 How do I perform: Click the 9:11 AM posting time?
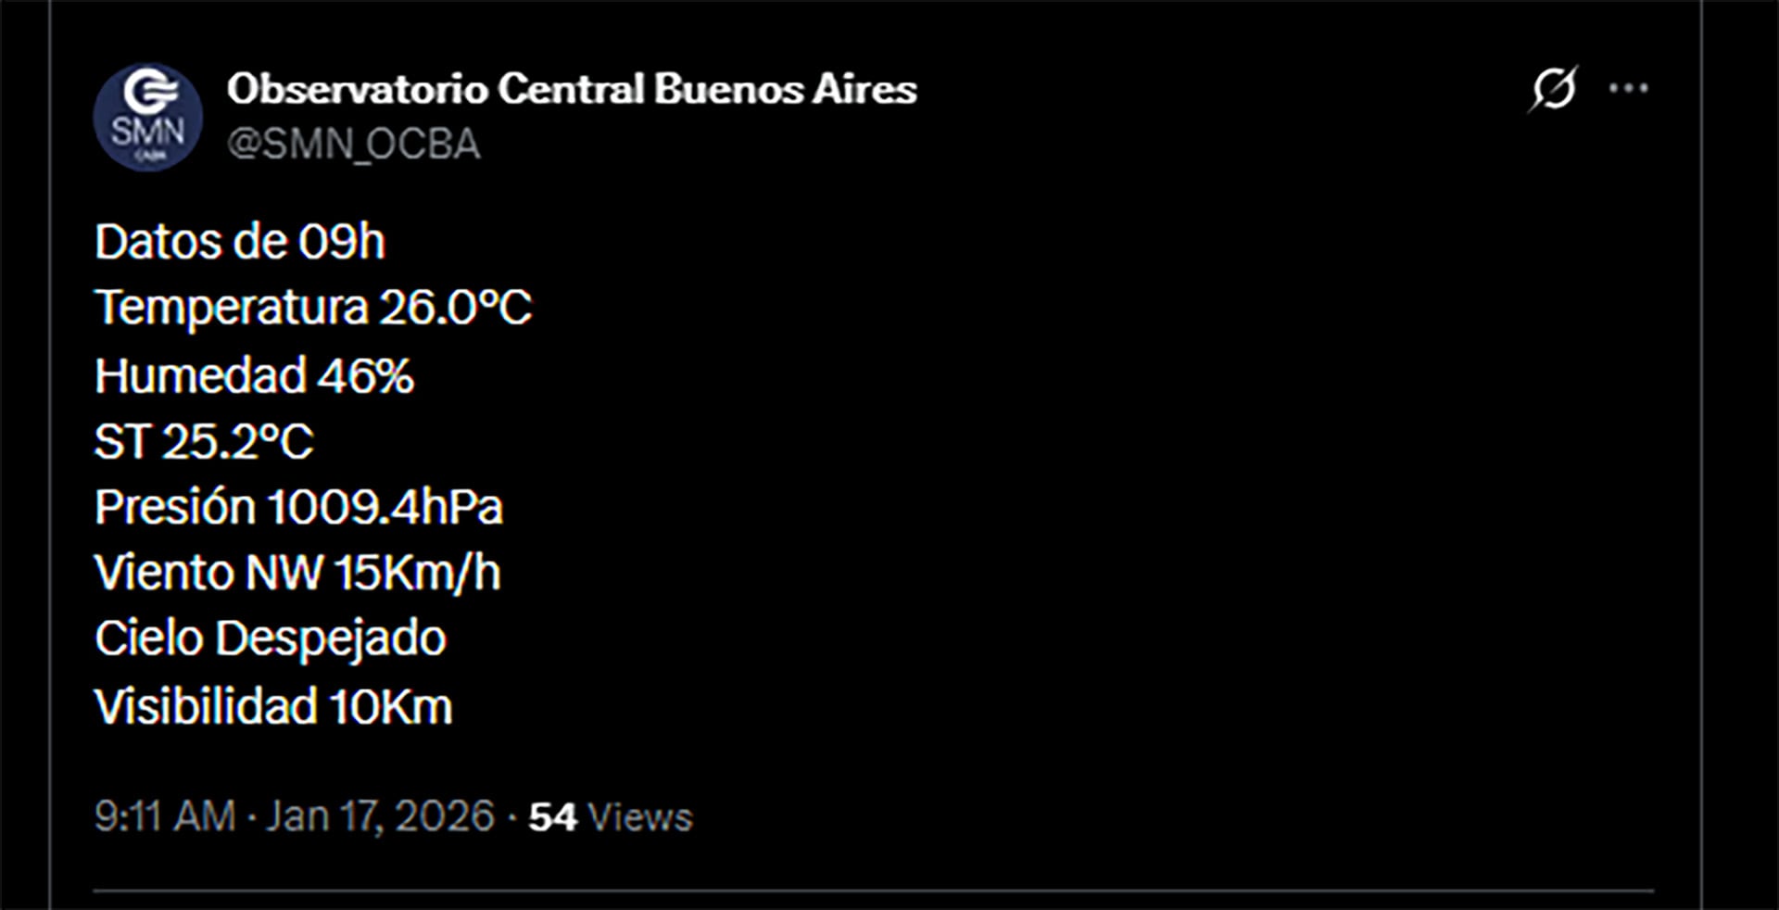[163, 815]
